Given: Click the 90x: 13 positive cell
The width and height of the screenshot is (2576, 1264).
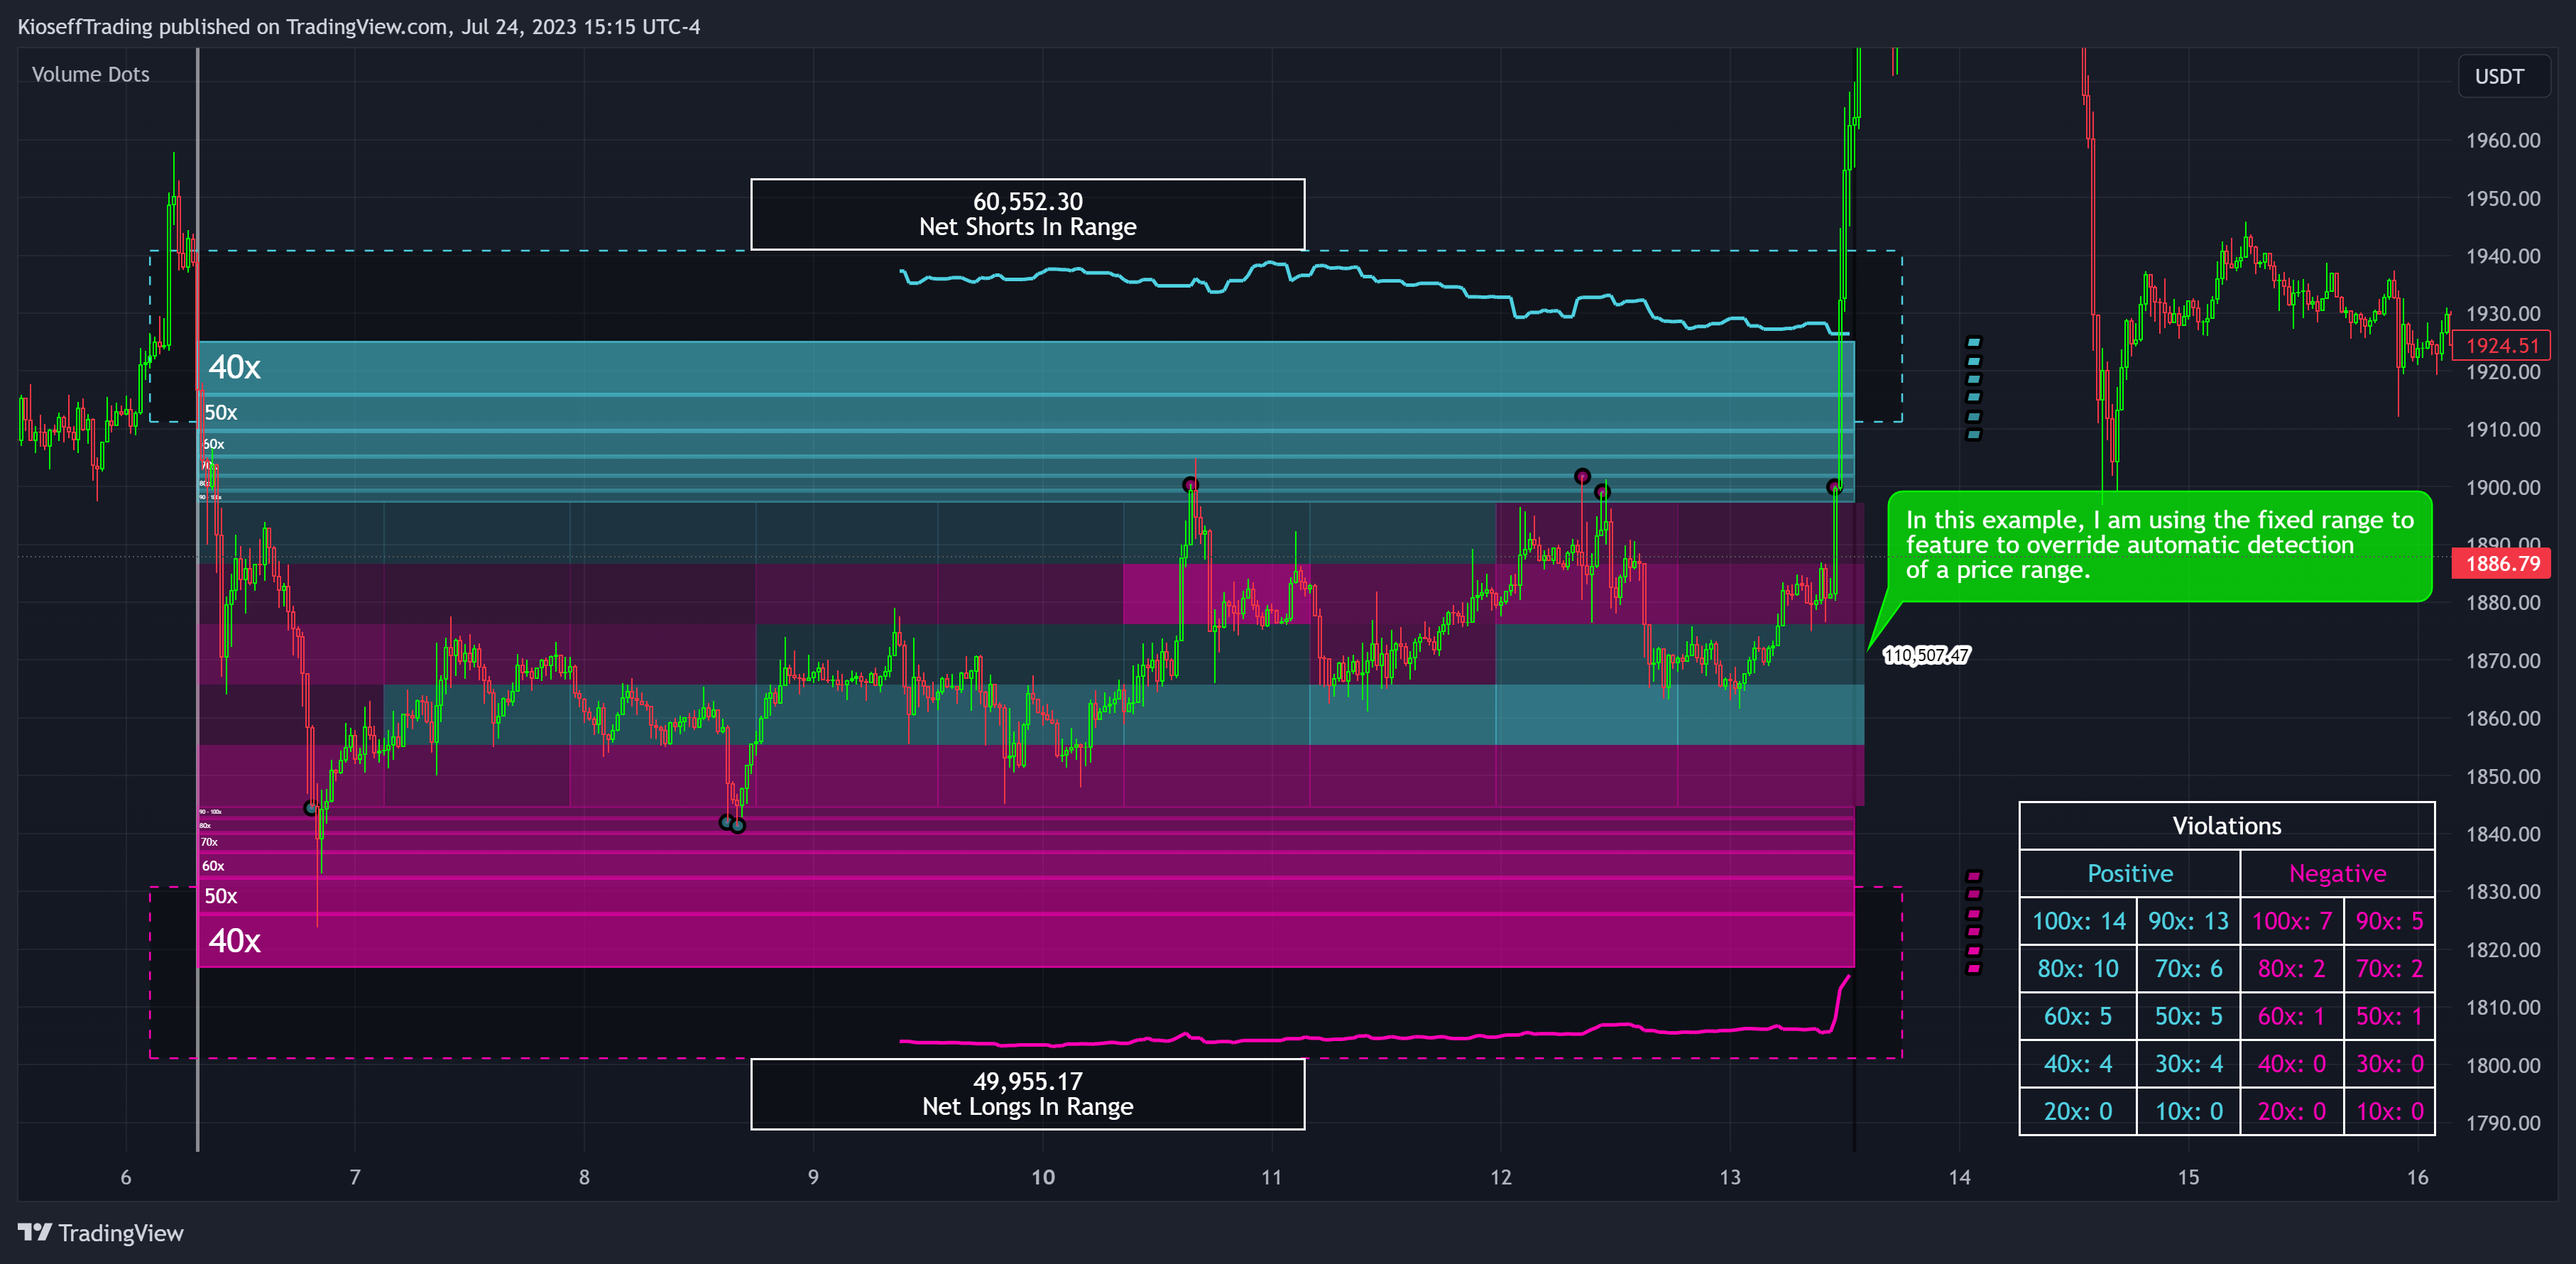Looking at the screenshot, I should tap(2188, 921).
